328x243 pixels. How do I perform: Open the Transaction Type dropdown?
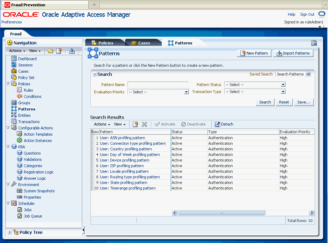[x=283, y=92]
